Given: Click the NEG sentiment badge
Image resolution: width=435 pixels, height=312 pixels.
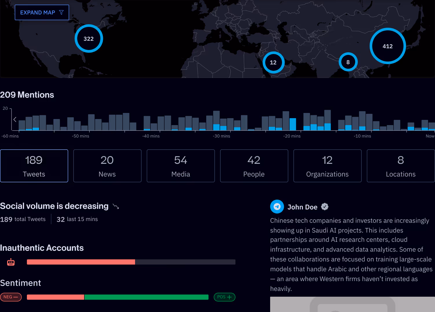Looking at the screenshot, I should [x=11, y=297].
